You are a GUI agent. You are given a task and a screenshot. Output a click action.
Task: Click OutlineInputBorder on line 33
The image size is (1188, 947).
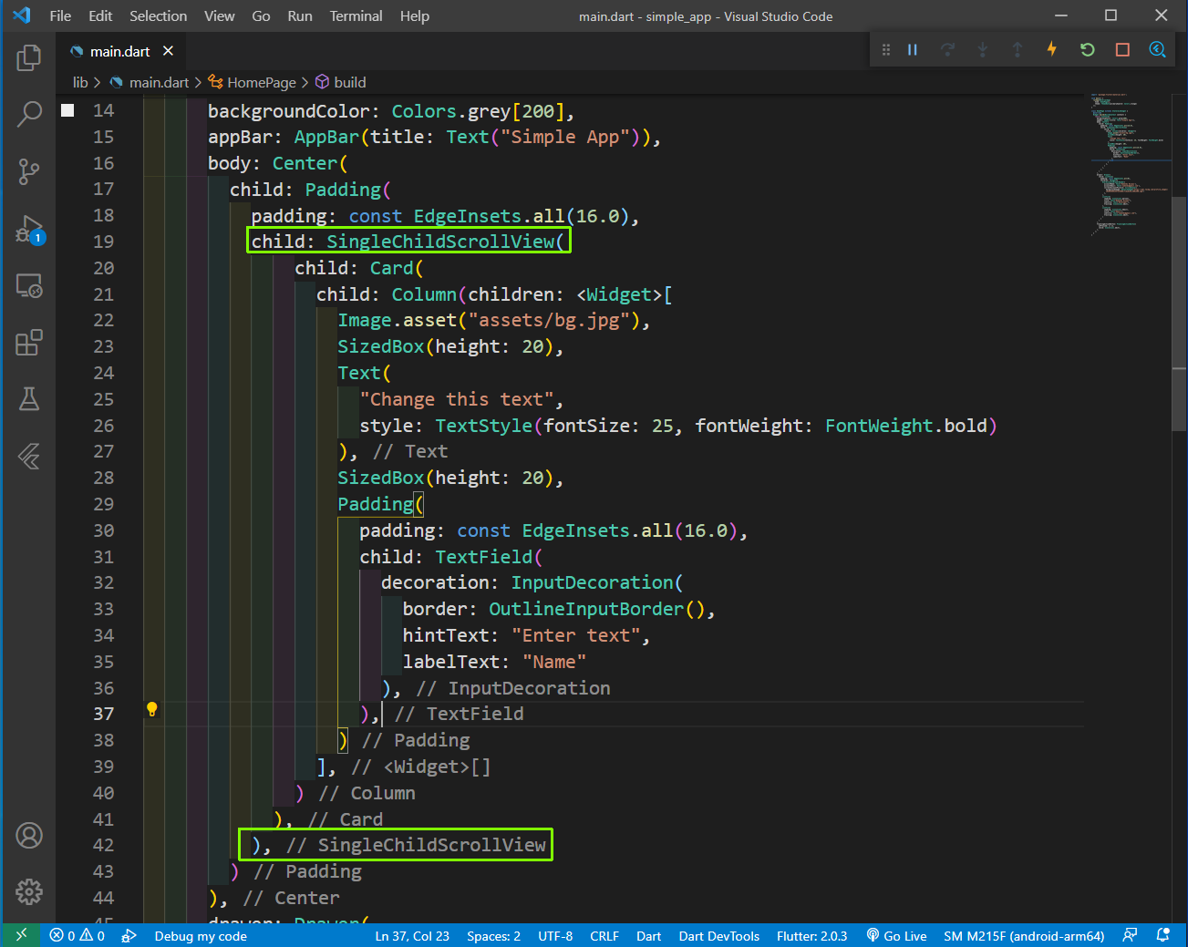coord(586,609)
